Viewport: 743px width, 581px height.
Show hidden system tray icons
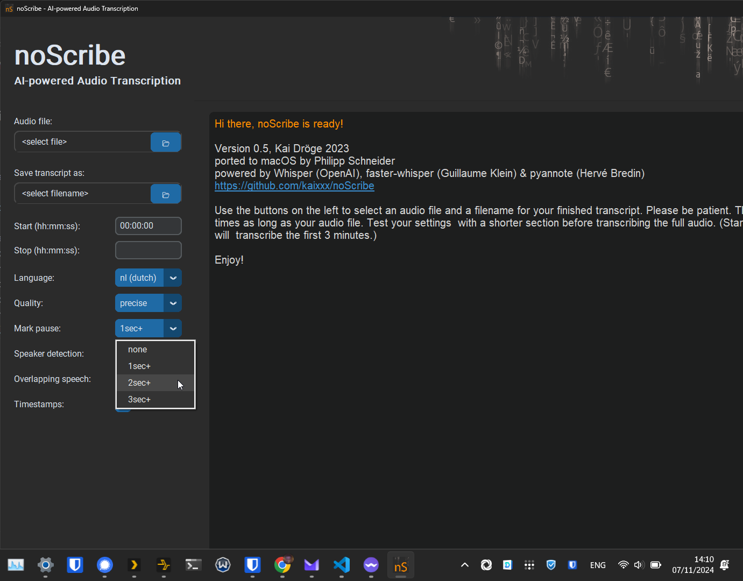pyautogui.click(x=465, y=565)
